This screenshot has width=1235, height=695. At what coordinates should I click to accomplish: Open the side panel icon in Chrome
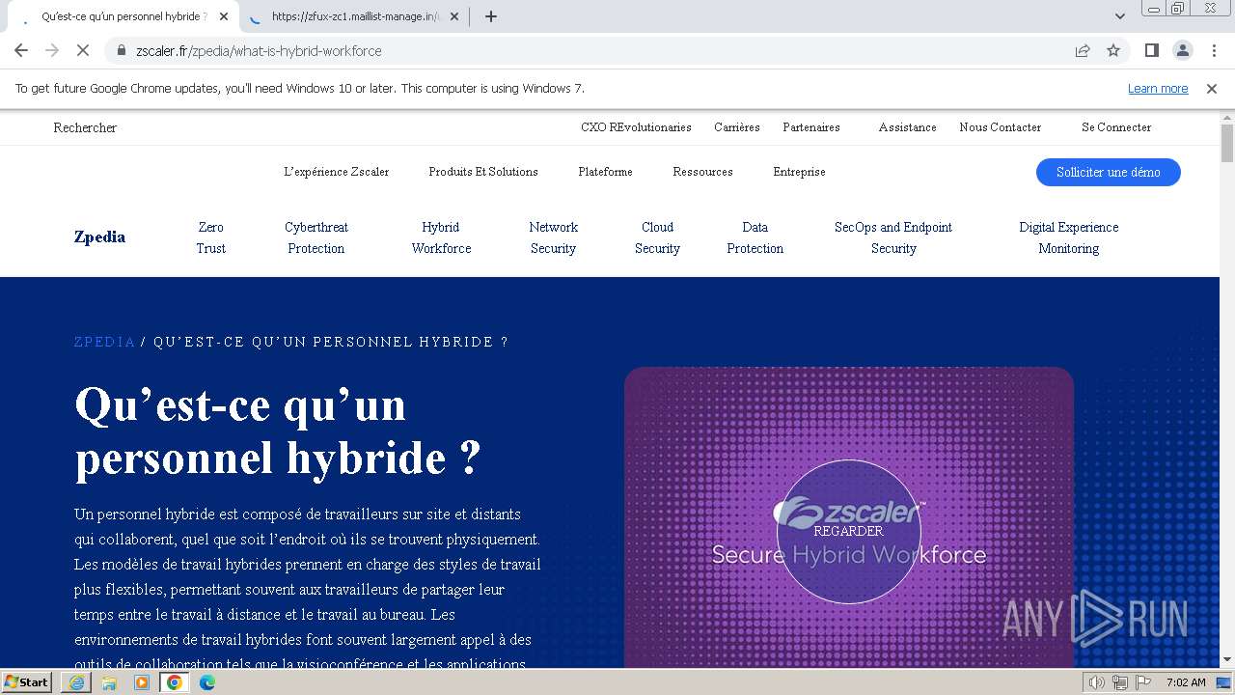point(1151,50)
